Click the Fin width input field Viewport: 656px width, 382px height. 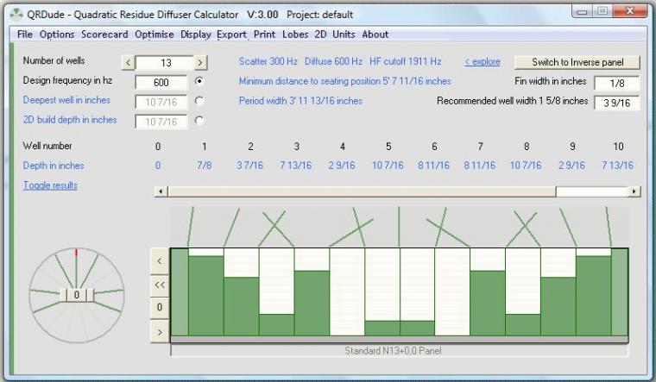(x=616, y=82)
